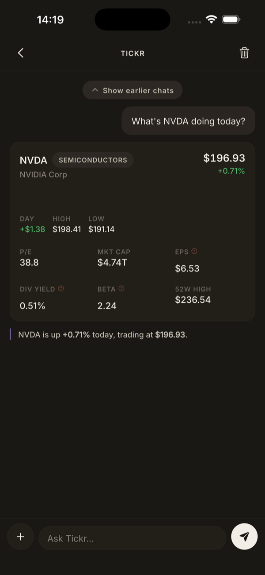Tap the Wi-Fi status icon
Viewport: 265px width, 575px height.
[212, 19]
